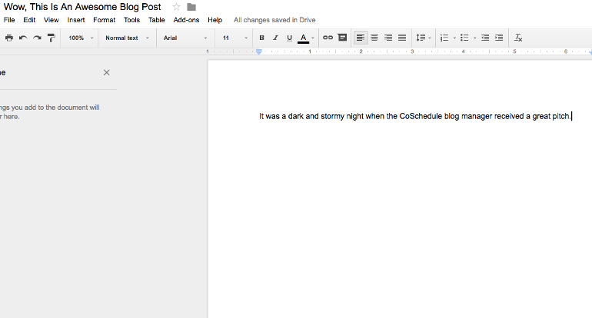Toggle underline formatting
Viewport: 592px width, 318px height.
(x=289, y=38)
